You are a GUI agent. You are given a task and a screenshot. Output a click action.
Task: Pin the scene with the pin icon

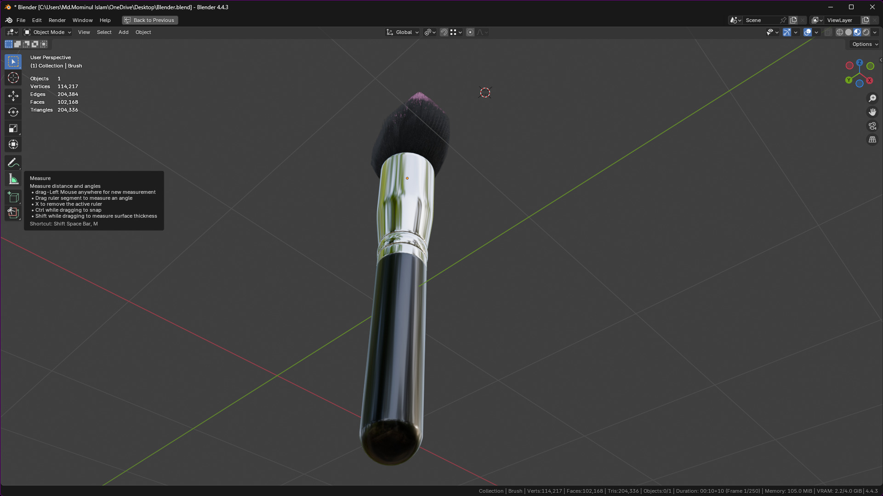pyautogui.click(x=783, y=20)
